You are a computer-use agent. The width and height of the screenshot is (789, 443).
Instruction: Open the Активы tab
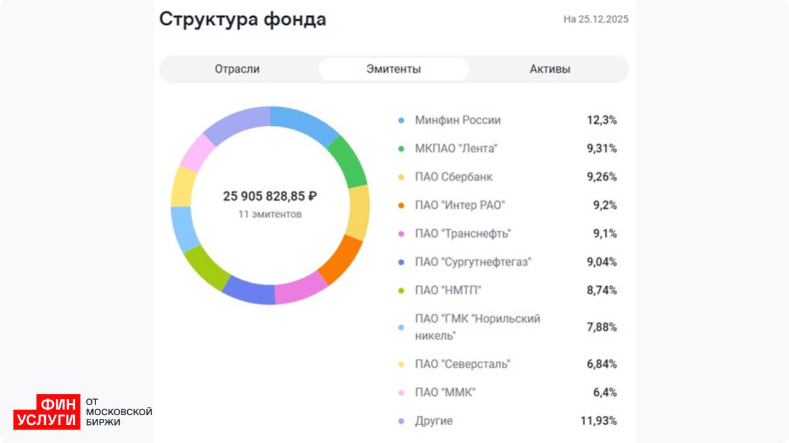click(550, 69)
